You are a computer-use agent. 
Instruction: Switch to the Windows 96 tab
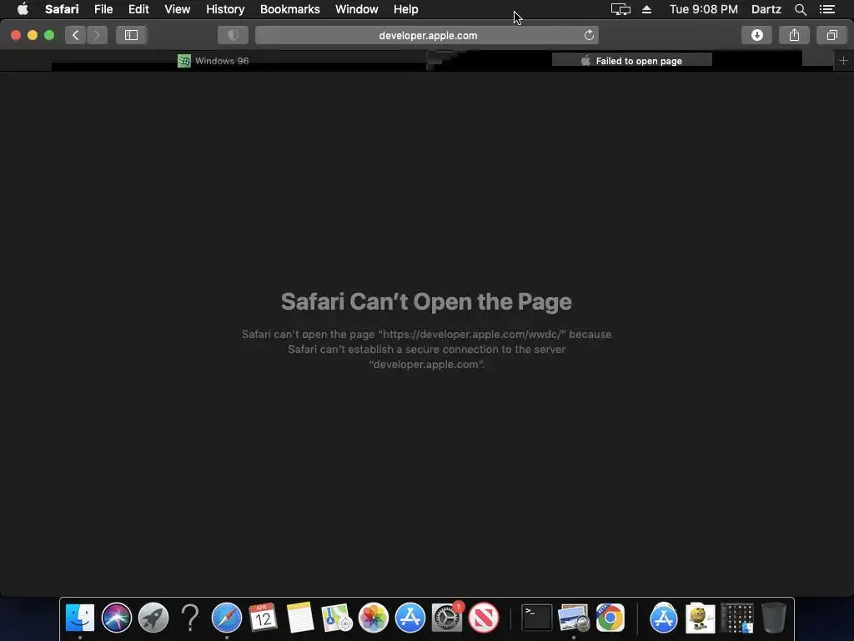point(213,60)
